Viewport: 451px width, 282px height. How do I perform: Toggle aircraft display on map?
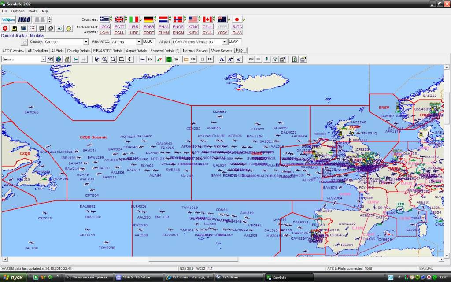pos(143,59)
